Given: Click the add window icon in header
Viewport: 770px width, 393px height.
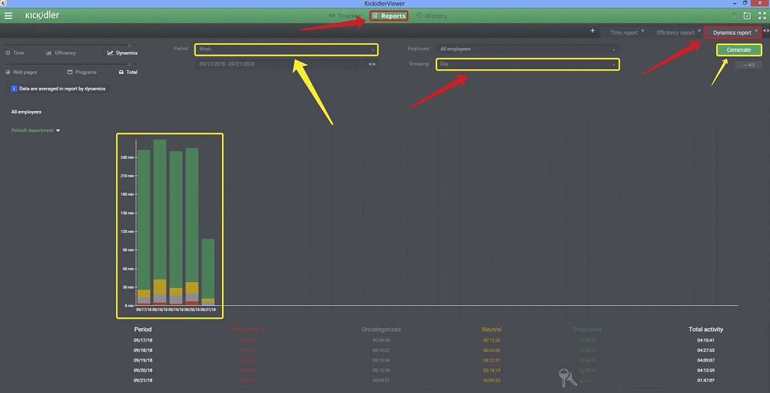Looking at the screenshot, I should tap(747, 15).
